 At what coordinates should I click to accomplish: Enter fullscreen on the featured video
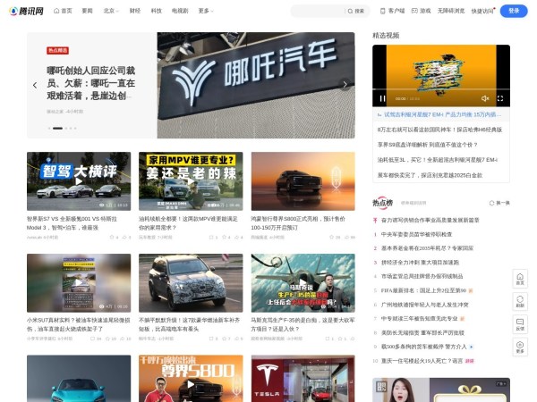[x=501, y=98]
